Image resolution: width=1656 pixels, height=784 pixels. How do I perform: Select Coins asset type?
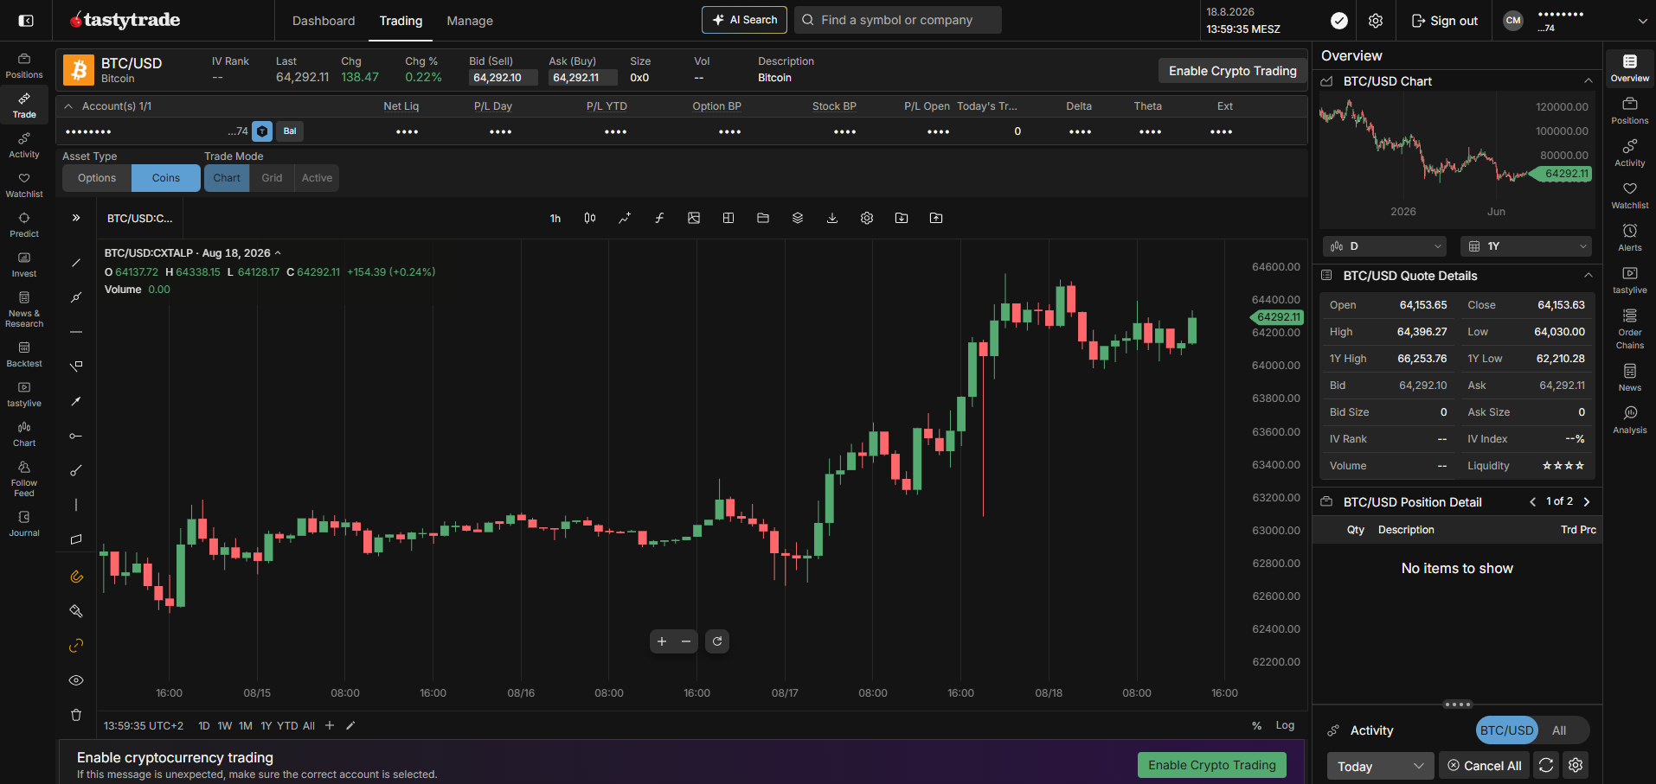pyautogui.click(x=166, y=178)
